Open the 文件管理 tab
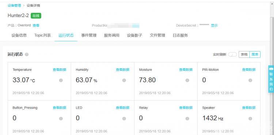This screenshot has height=135, width=274. tap(157, 35)
